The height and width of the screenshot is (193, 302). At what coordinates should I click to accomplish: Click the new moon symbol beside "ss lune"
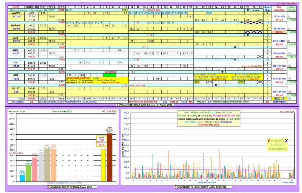coord(248,10)
